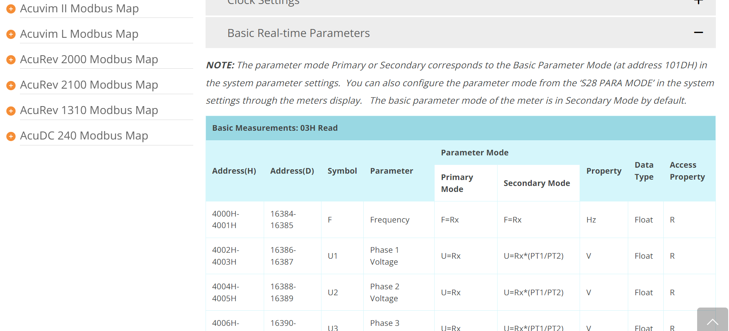Click the plus icon beside AcuRev 2000 Modbus Map
The height and width of the screenshot is (331, 729).
pos(11,60)
